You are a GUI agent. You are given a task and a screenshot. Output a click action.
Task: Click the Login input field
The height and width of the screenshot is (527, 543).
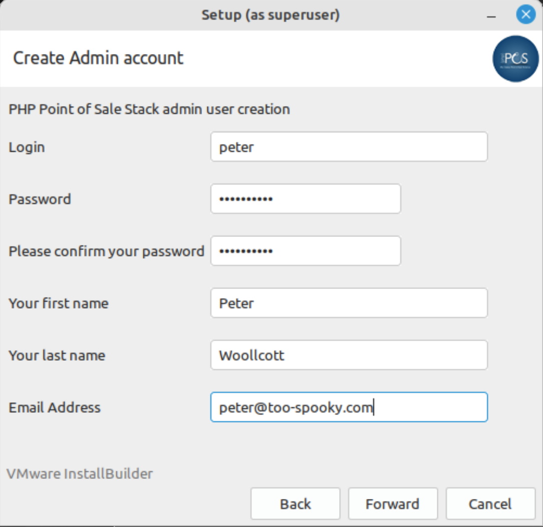(349, 146)
